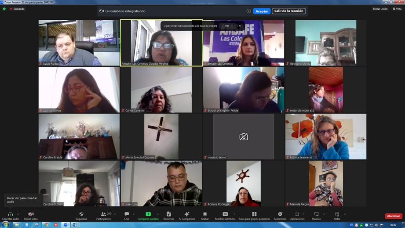The width and height of the screenshot is (405, 228).
Task: Click Ver in waiting room notification
Action: [227, 26]
